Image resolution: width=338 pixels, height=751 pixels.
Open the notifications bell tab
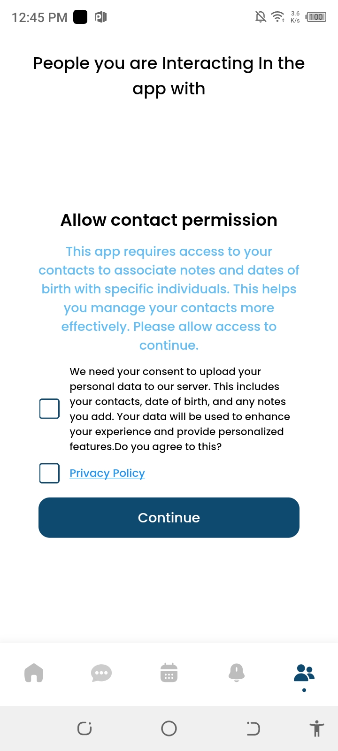pyautogui.click(x=237, y=673)
